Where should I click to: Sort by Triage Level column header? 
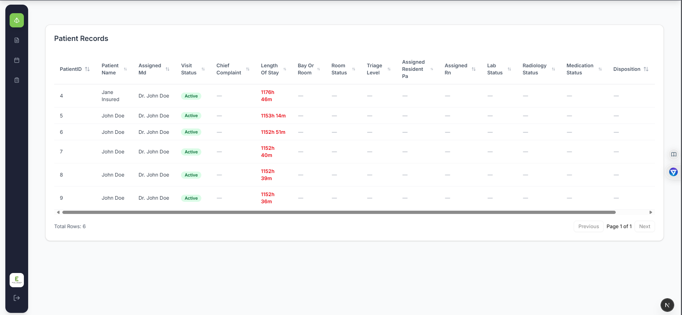click(389, 69)
